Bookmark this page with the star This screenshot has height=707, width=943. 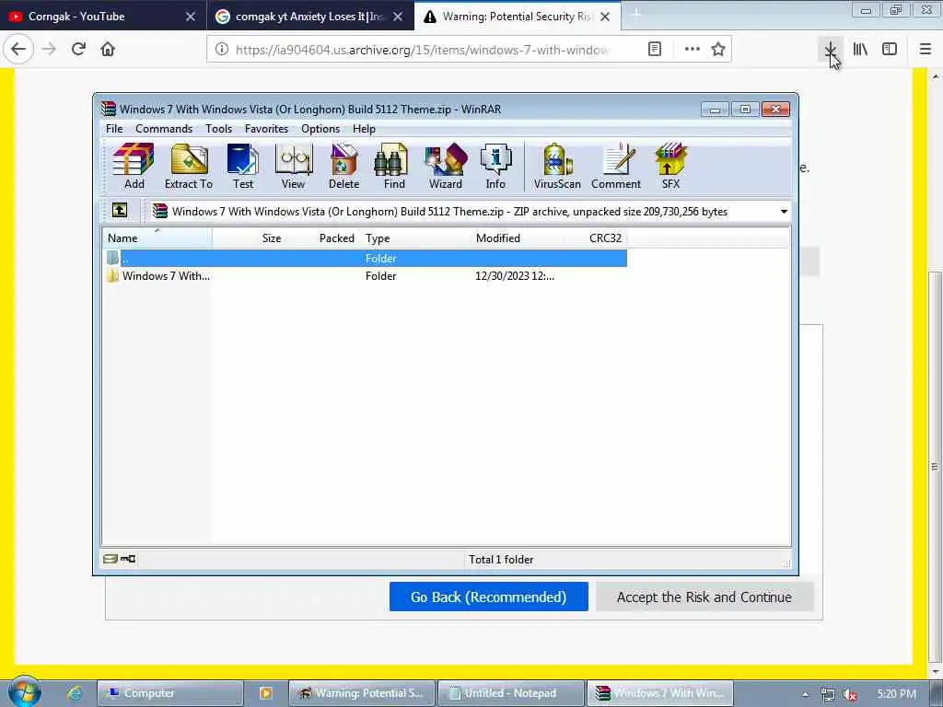pos(718,50)
